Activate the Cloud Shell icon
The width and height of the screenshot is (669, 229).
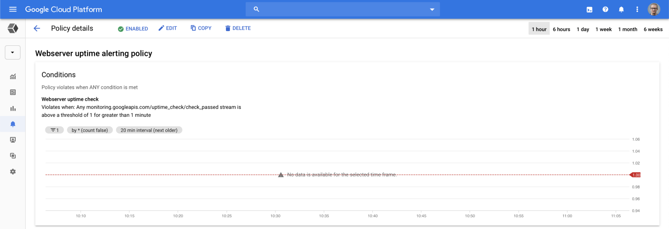[x=590, y=10]
